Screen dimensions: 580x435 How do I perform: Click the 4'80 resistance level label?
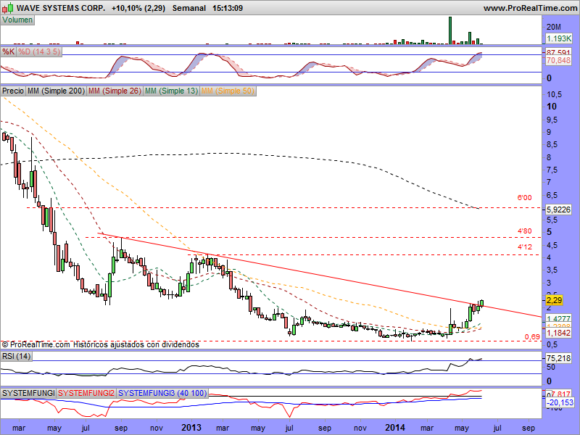coord(524,231)
